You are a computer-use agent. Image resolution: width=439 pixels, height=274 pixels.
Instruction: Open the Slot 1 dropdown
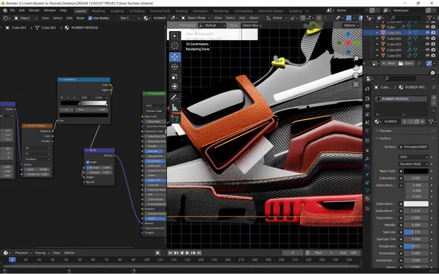coord(129,18)
